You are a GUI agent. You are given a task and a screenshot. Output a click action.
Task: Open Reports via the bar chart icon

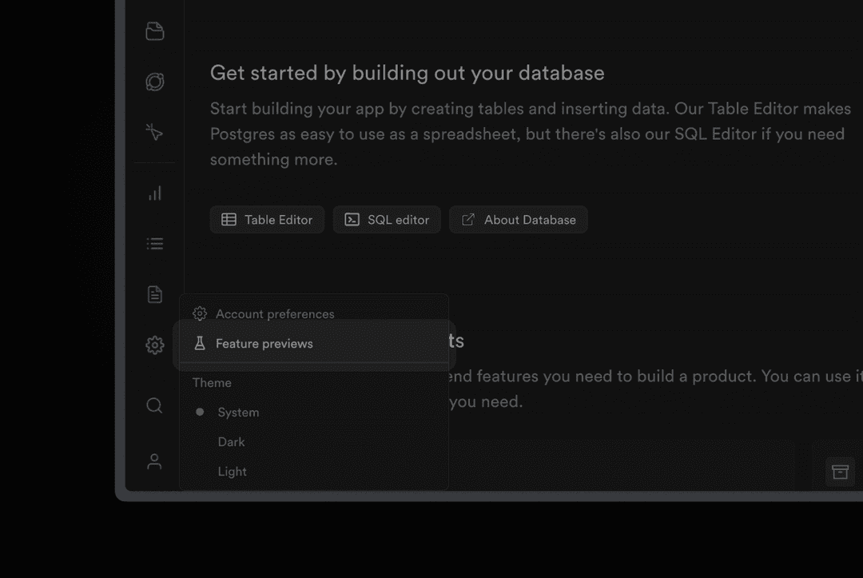coord(154,192)
